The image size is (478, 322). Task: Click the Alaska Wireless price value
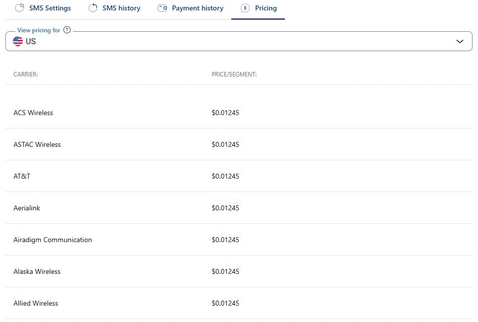point(225,271)
